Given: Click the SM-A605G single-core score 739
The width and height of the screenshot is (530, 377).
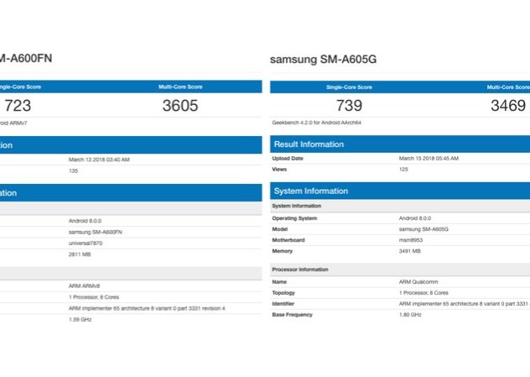Looking at the screenshot, I should (x=348, y=106).
